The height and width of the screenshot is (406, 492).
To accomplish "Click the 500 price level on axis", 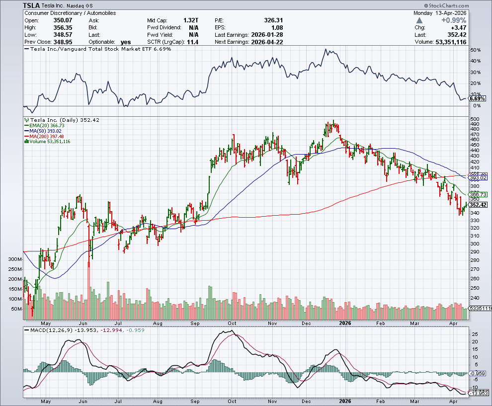I will (475, 119).
